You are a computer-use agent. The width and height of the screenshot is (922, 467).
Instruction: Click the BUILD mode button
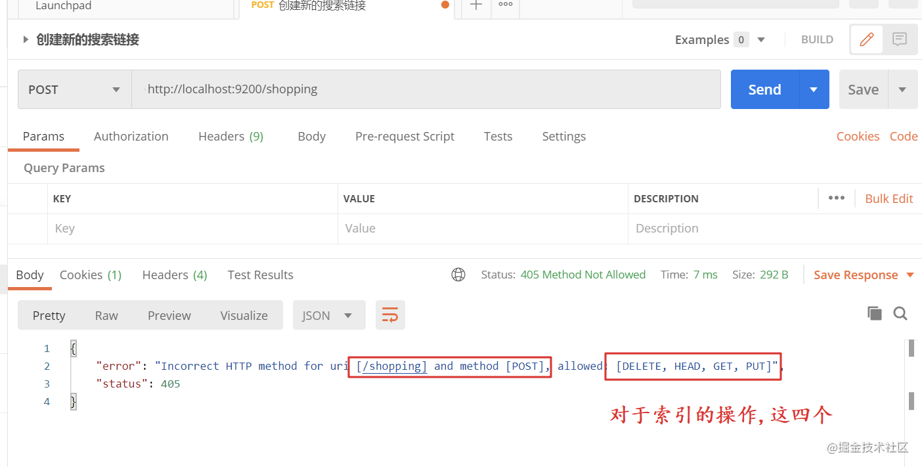point(817,39)
